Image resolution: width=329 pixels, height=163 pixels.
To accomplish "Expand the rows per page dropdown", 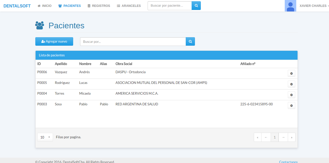I will point(45,137).
